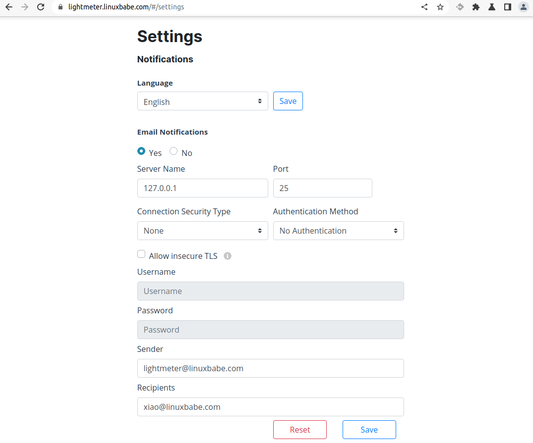Select Yes for Email Notifications
533x443 pixels.
(141, 151)
